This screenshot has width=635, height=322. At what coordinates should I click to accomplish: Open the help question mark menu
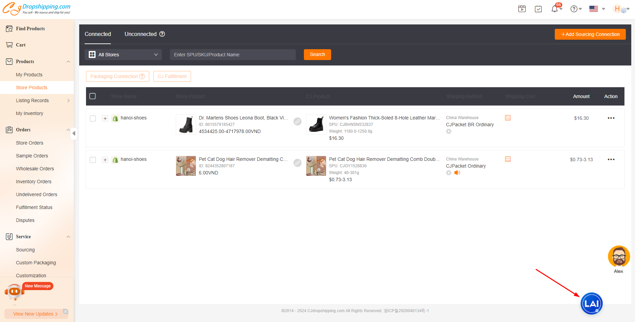[x=576, y=9]
